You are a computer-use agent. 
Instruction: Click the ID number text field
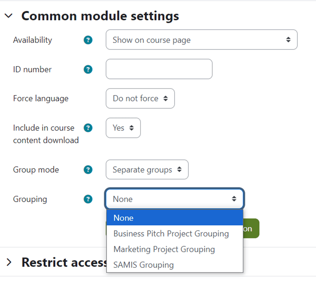pos(159,69)
